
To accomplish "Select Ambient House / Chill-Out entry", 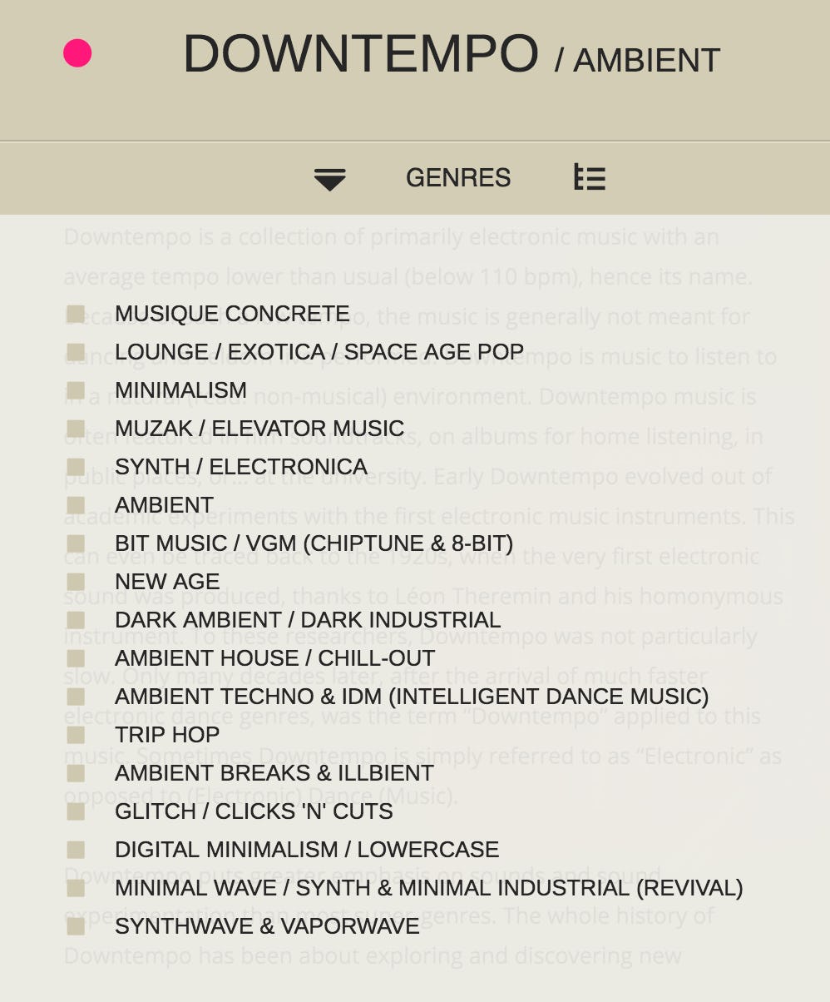I will tap(274, 658).
